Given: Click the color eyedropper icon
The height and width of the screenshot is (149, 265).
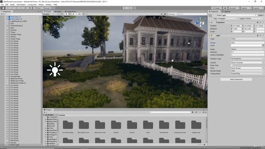Looking at the screenshot, I should tap(263, 46).
